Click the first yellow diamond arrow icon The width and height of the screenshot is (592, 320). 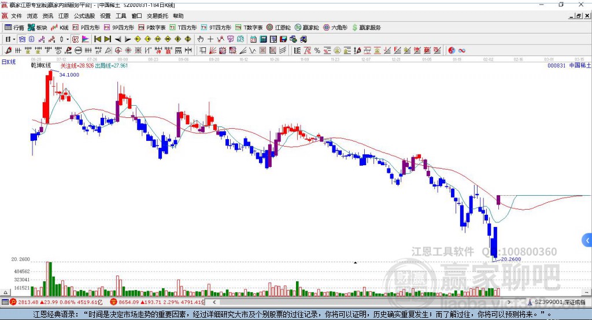click(x=138, y=39)
